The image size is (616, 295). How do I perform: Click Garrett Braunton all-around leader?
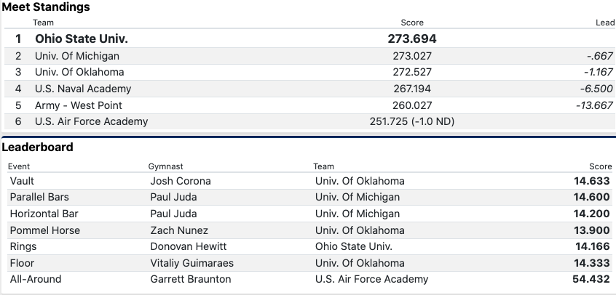pyautogui.click(x=190, y=279)
